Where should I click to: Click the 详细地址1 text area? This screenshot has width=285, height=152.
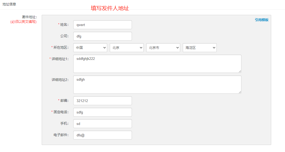tap(157, 64)
